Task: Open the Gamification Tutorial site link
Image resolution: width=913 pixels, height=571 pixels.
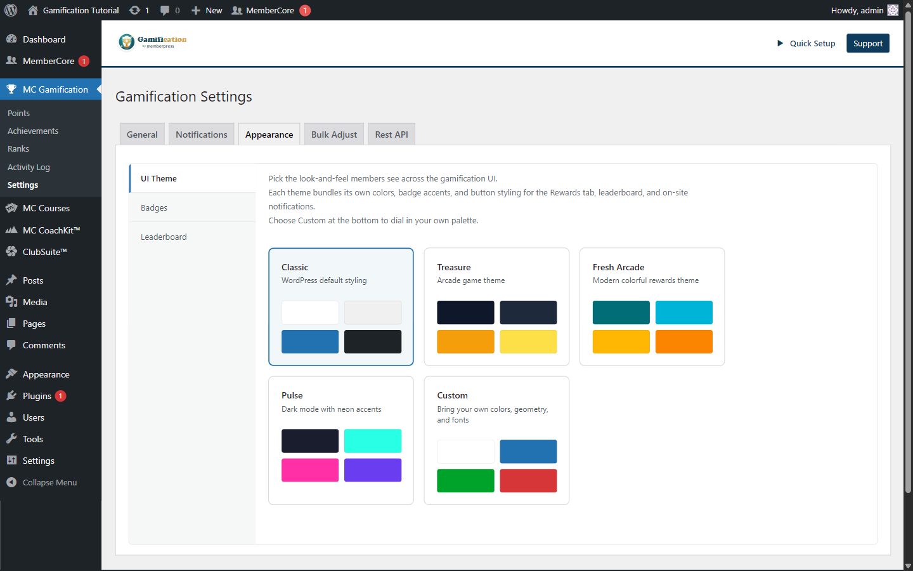Action: point(81,10)
